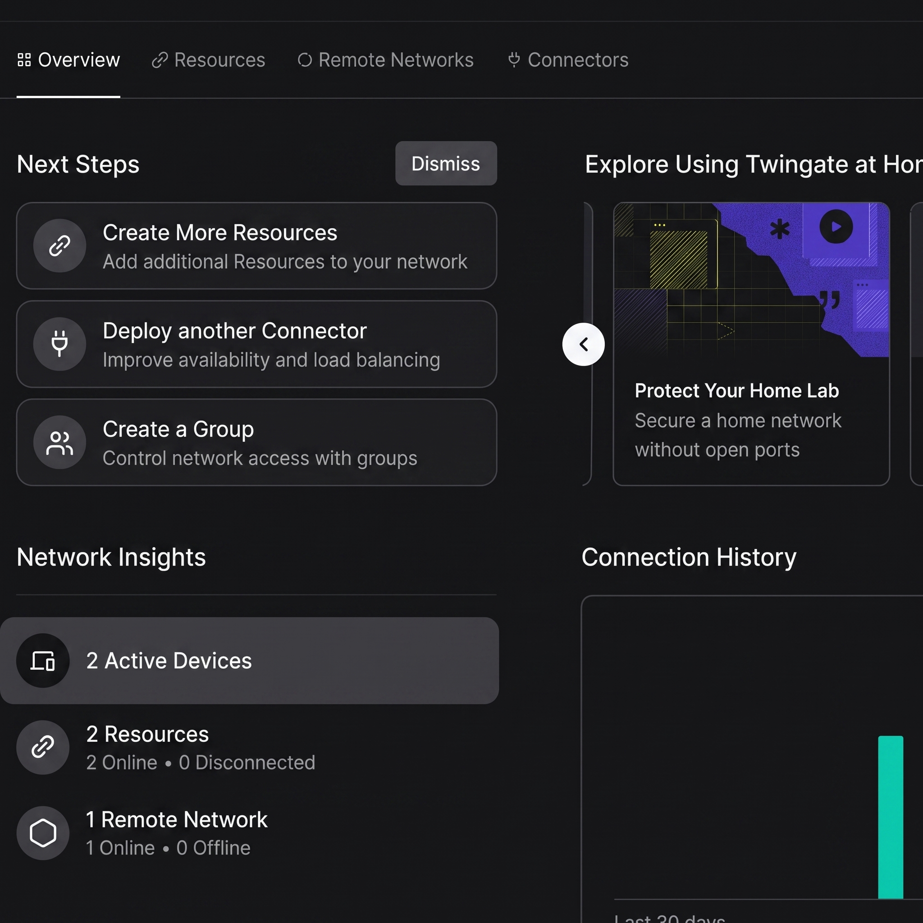Select the Deploy another Connector step

256,344
